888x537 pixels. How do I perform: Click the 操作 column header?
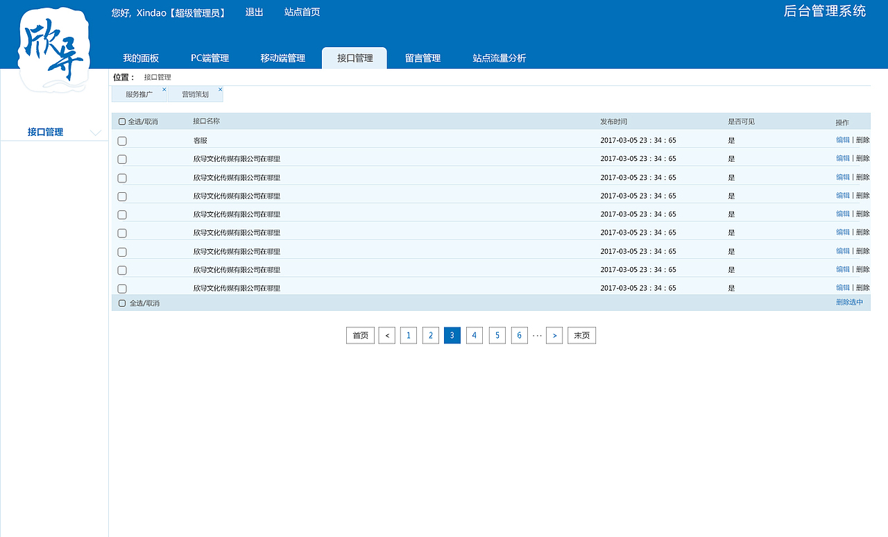[842, 123]
